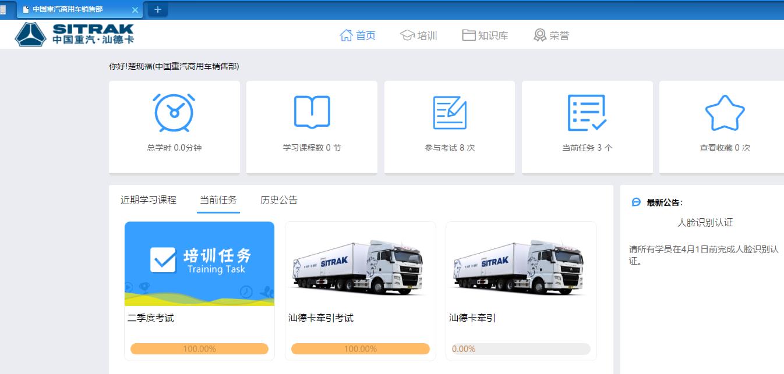This screenshot has width=784, height=374.
Task: Click the 查看收藏 0 次 label
Action: pyautogui.click(x=725, y=148)
